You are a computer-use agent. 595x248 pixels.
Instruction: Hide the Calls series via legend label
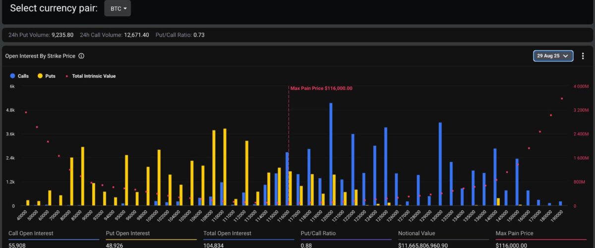[23, 76]
